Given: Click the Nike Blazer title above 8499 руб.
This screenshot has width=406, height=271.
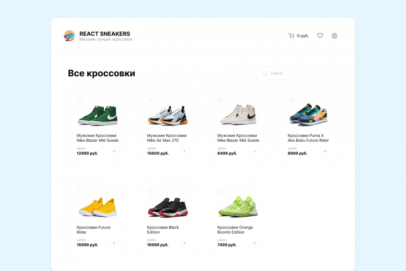Looking at the screenshot, I should click(x=238, y=138).
